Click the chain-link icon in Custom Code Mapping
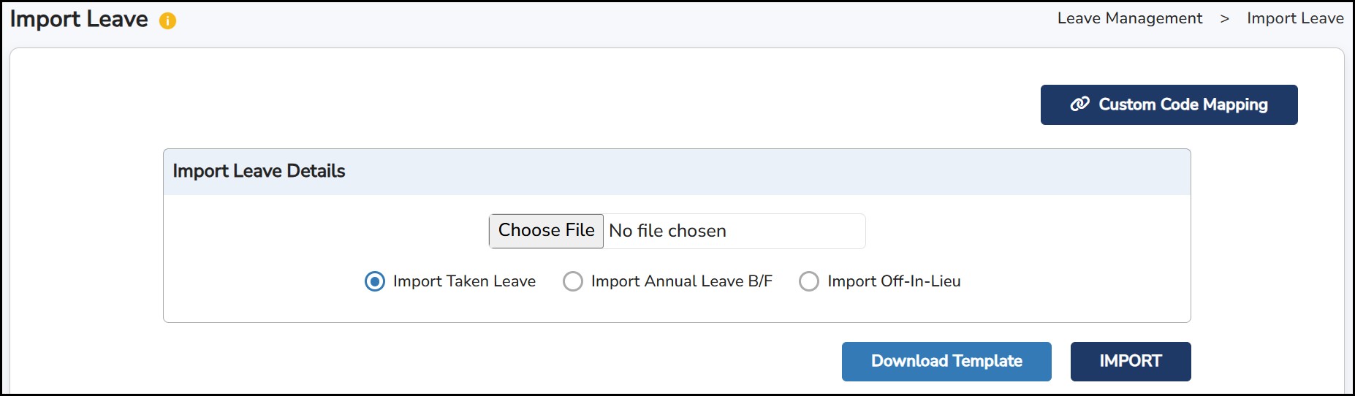The height and width of the screenshot is (396, 1355). point(1079,104)
